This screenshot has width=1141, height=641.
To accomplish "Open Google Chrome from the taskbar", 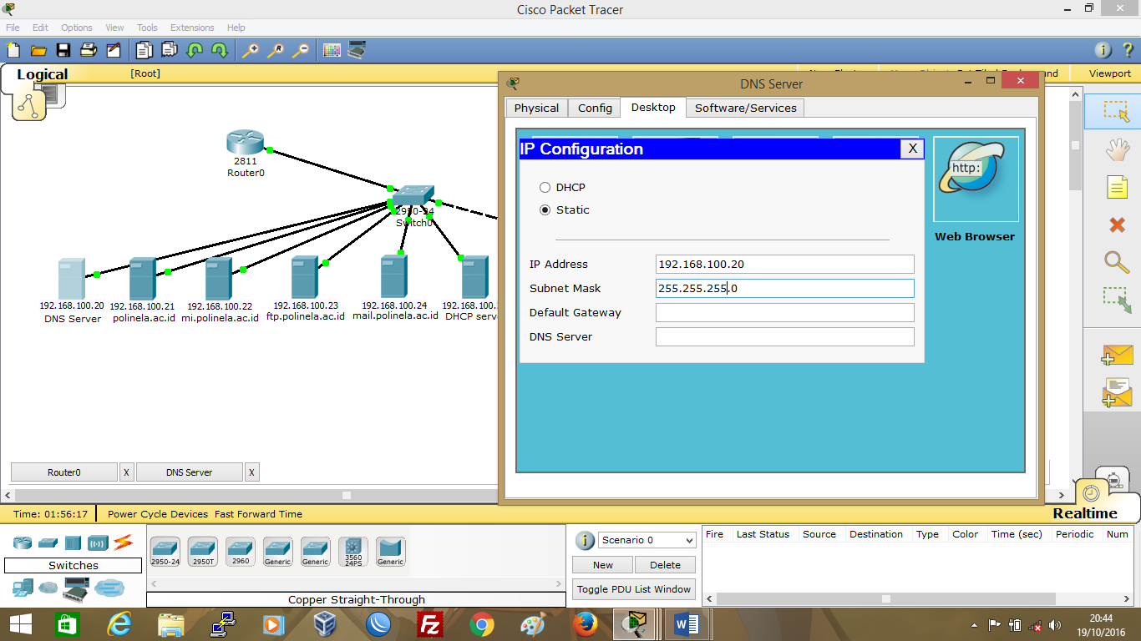I will pos(481,624).
